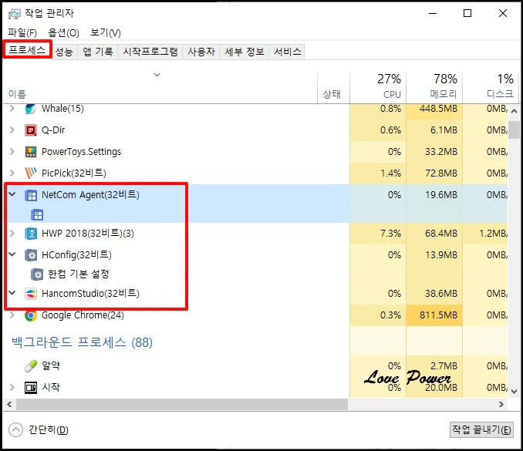The height and width of the screenshot is (451, 523).
Task: Expand the 시작 background process
Action: pyautogui.click(x=12, y=387)
